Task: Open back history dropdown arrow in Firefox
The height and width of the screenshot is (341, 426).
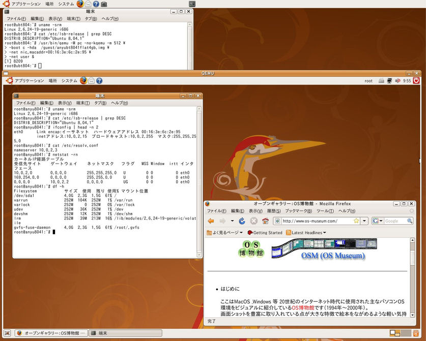Action: pos(232,221)
